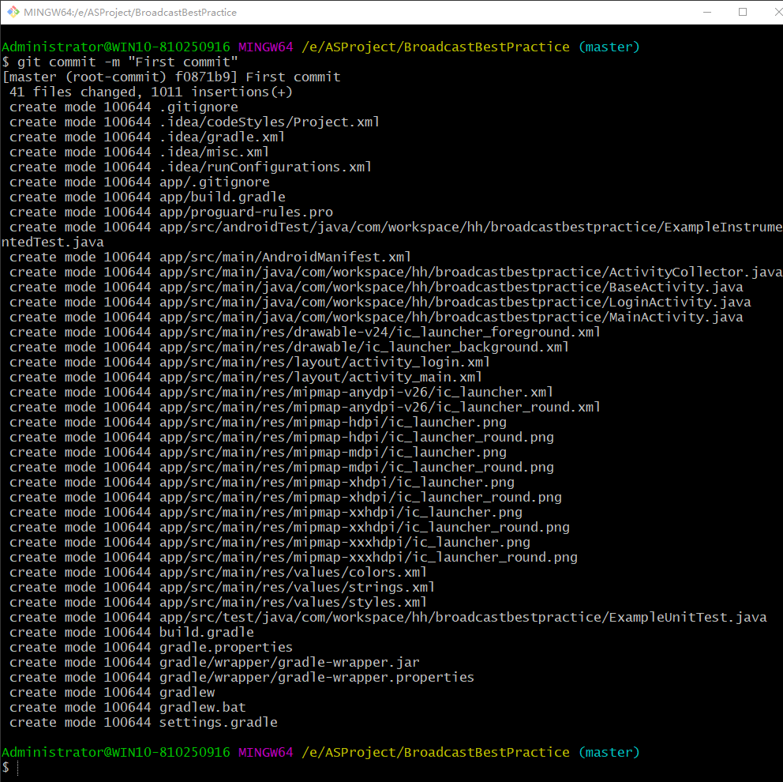Click the drawable/ic_launcher_background.xml line
This screenshot has height=782, width=783.
point(289,347)
